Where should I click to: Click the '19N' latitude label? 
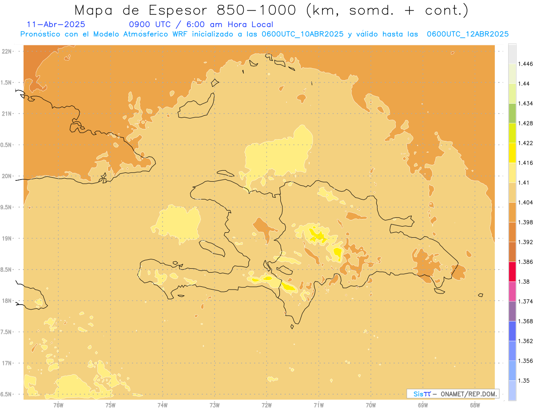pos(7,239)
